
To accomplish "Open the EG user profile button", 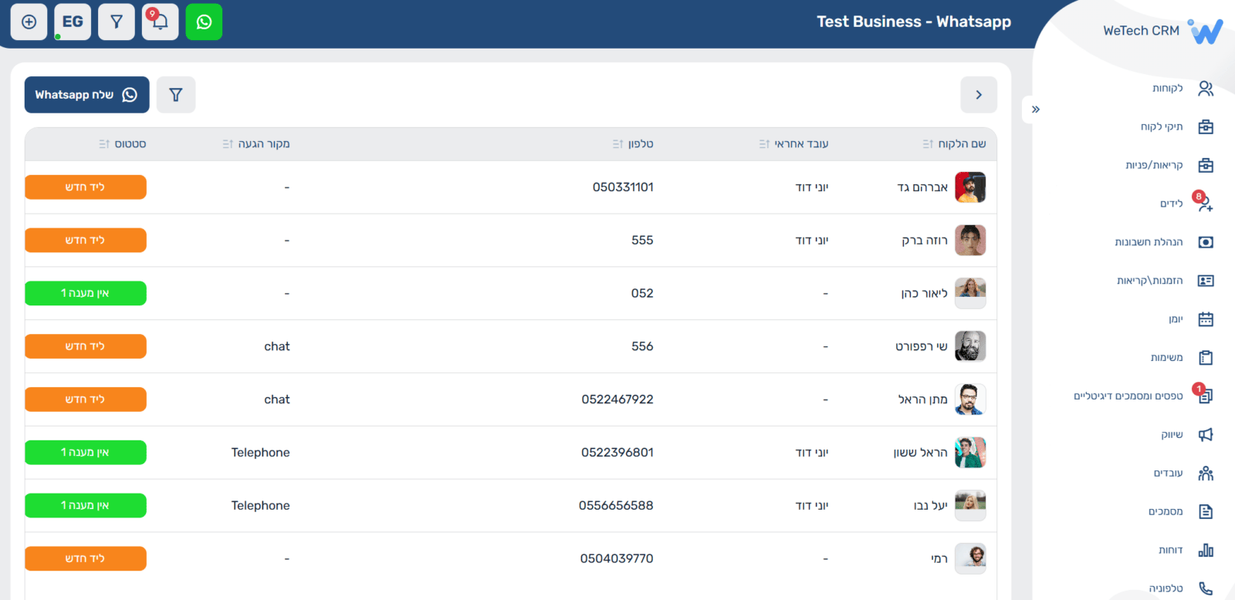I will pos(73,22).
